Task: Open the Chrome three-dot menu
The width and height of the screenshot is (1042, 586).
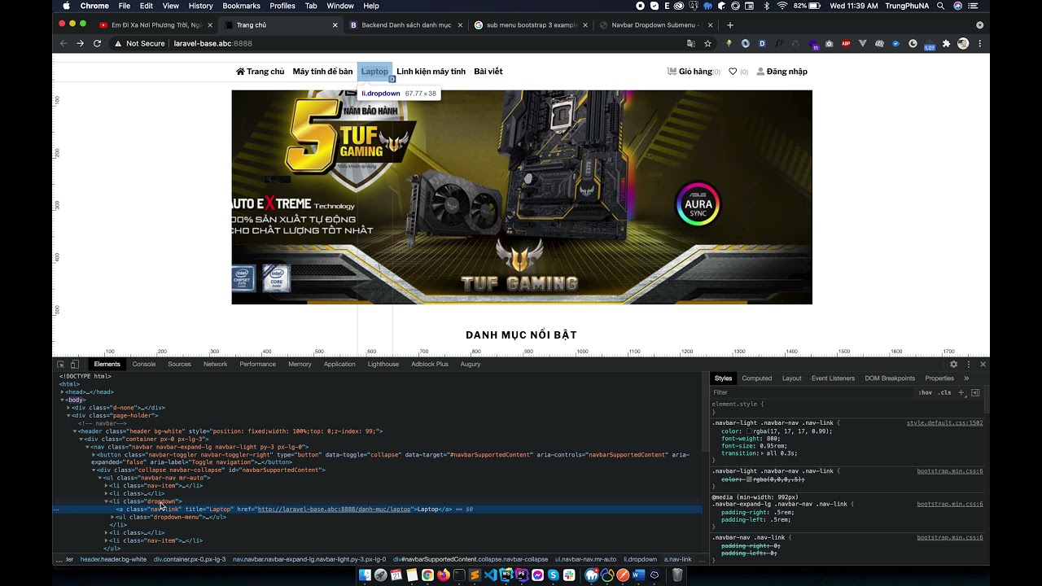Action: pos(979,43)
